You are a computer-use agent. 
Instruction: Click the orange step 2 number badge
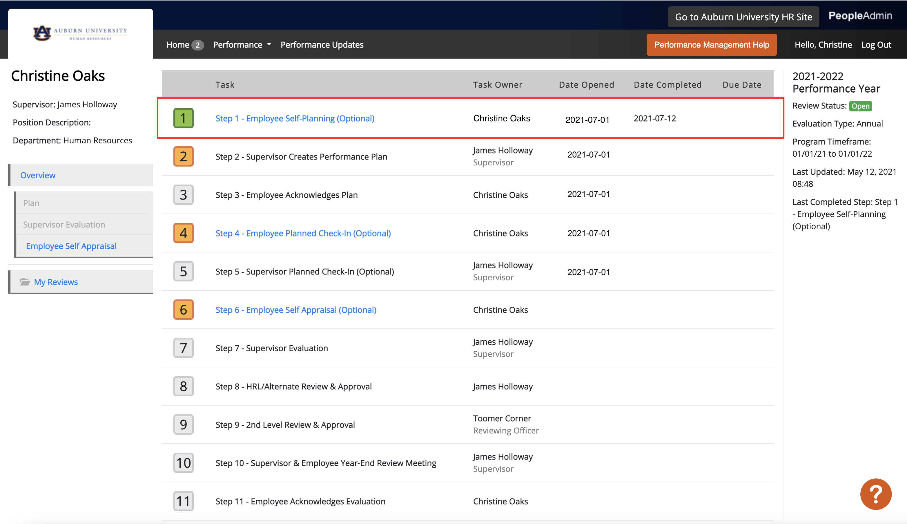click(x=184, y=156)
